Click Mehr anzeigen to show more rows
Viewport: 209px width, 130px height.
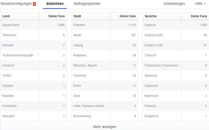coord(104,127)
